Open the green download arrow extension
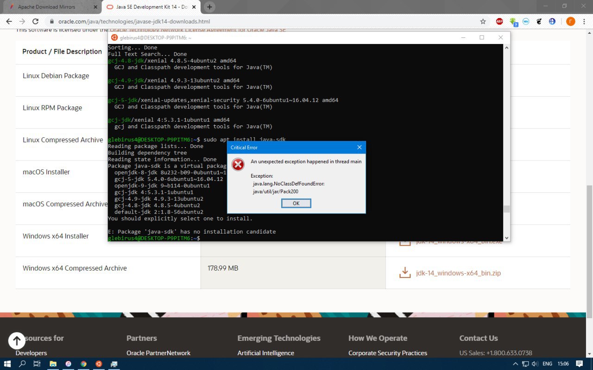Screen dimensions: 593x370 (513, 22)
